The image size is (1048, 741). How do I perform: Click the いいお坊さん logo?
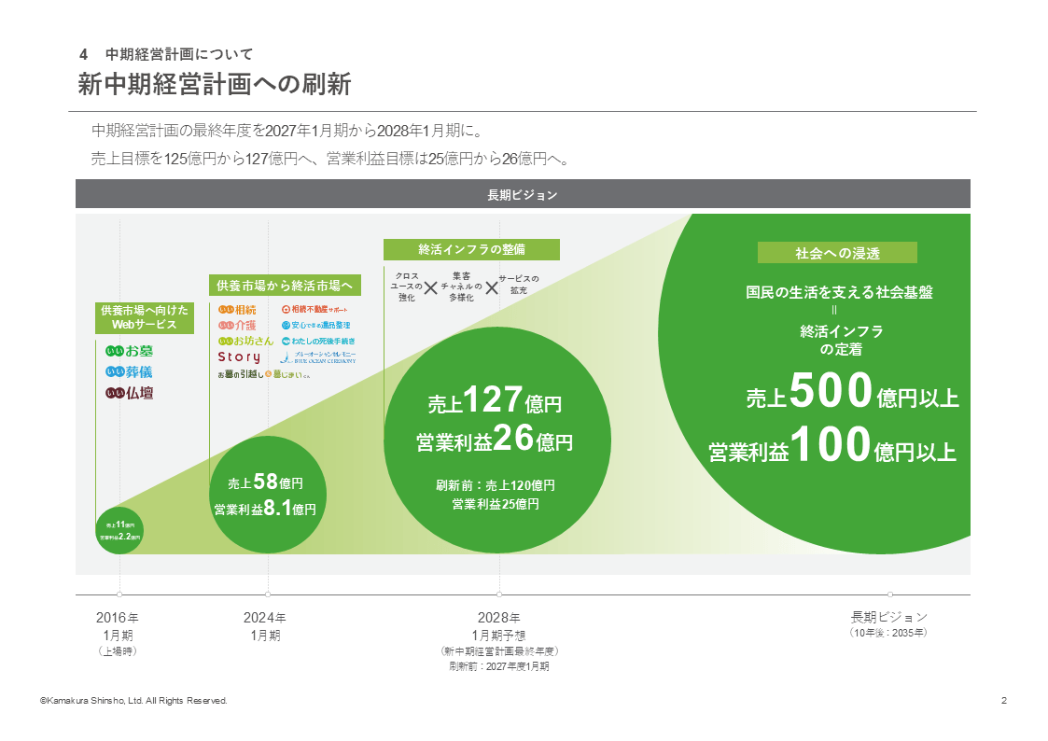[x=245, y=341]
